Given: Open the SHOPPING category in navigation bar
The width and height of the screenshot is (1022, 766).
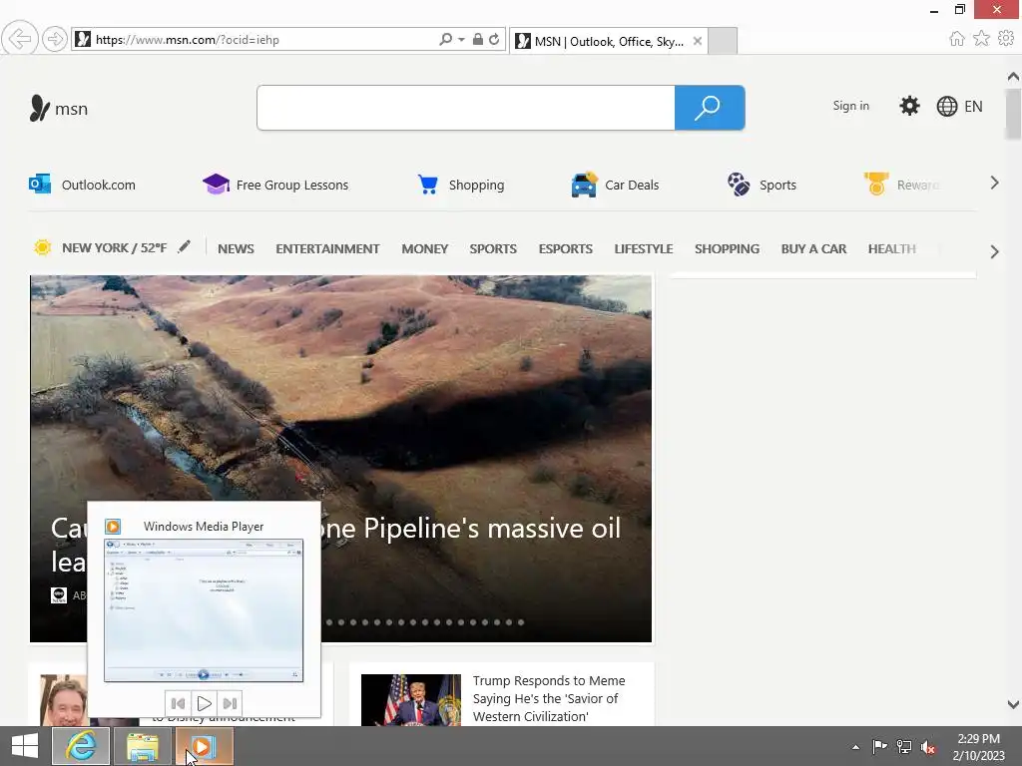Looking at the screenshot, I should click(x=727, y=248).
